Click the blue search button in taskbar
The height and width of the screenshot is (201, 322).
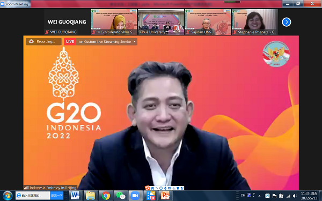coord(57,196)
